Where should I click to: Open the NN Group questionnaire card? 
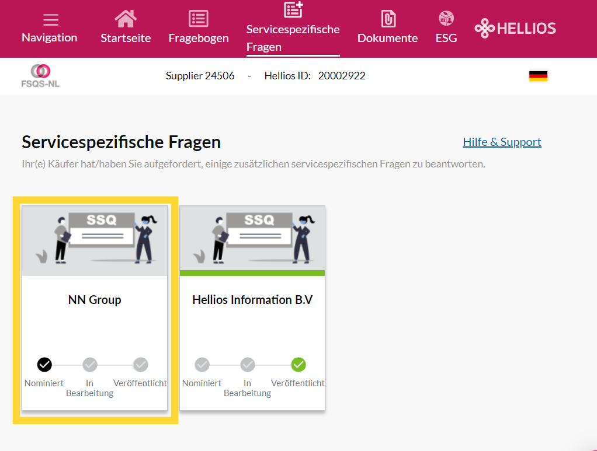(x=95, y=308)
